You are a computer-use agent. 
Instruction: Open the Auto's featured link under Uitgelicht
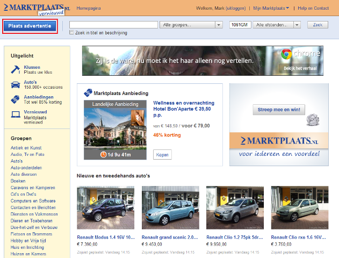coord(30,82)
